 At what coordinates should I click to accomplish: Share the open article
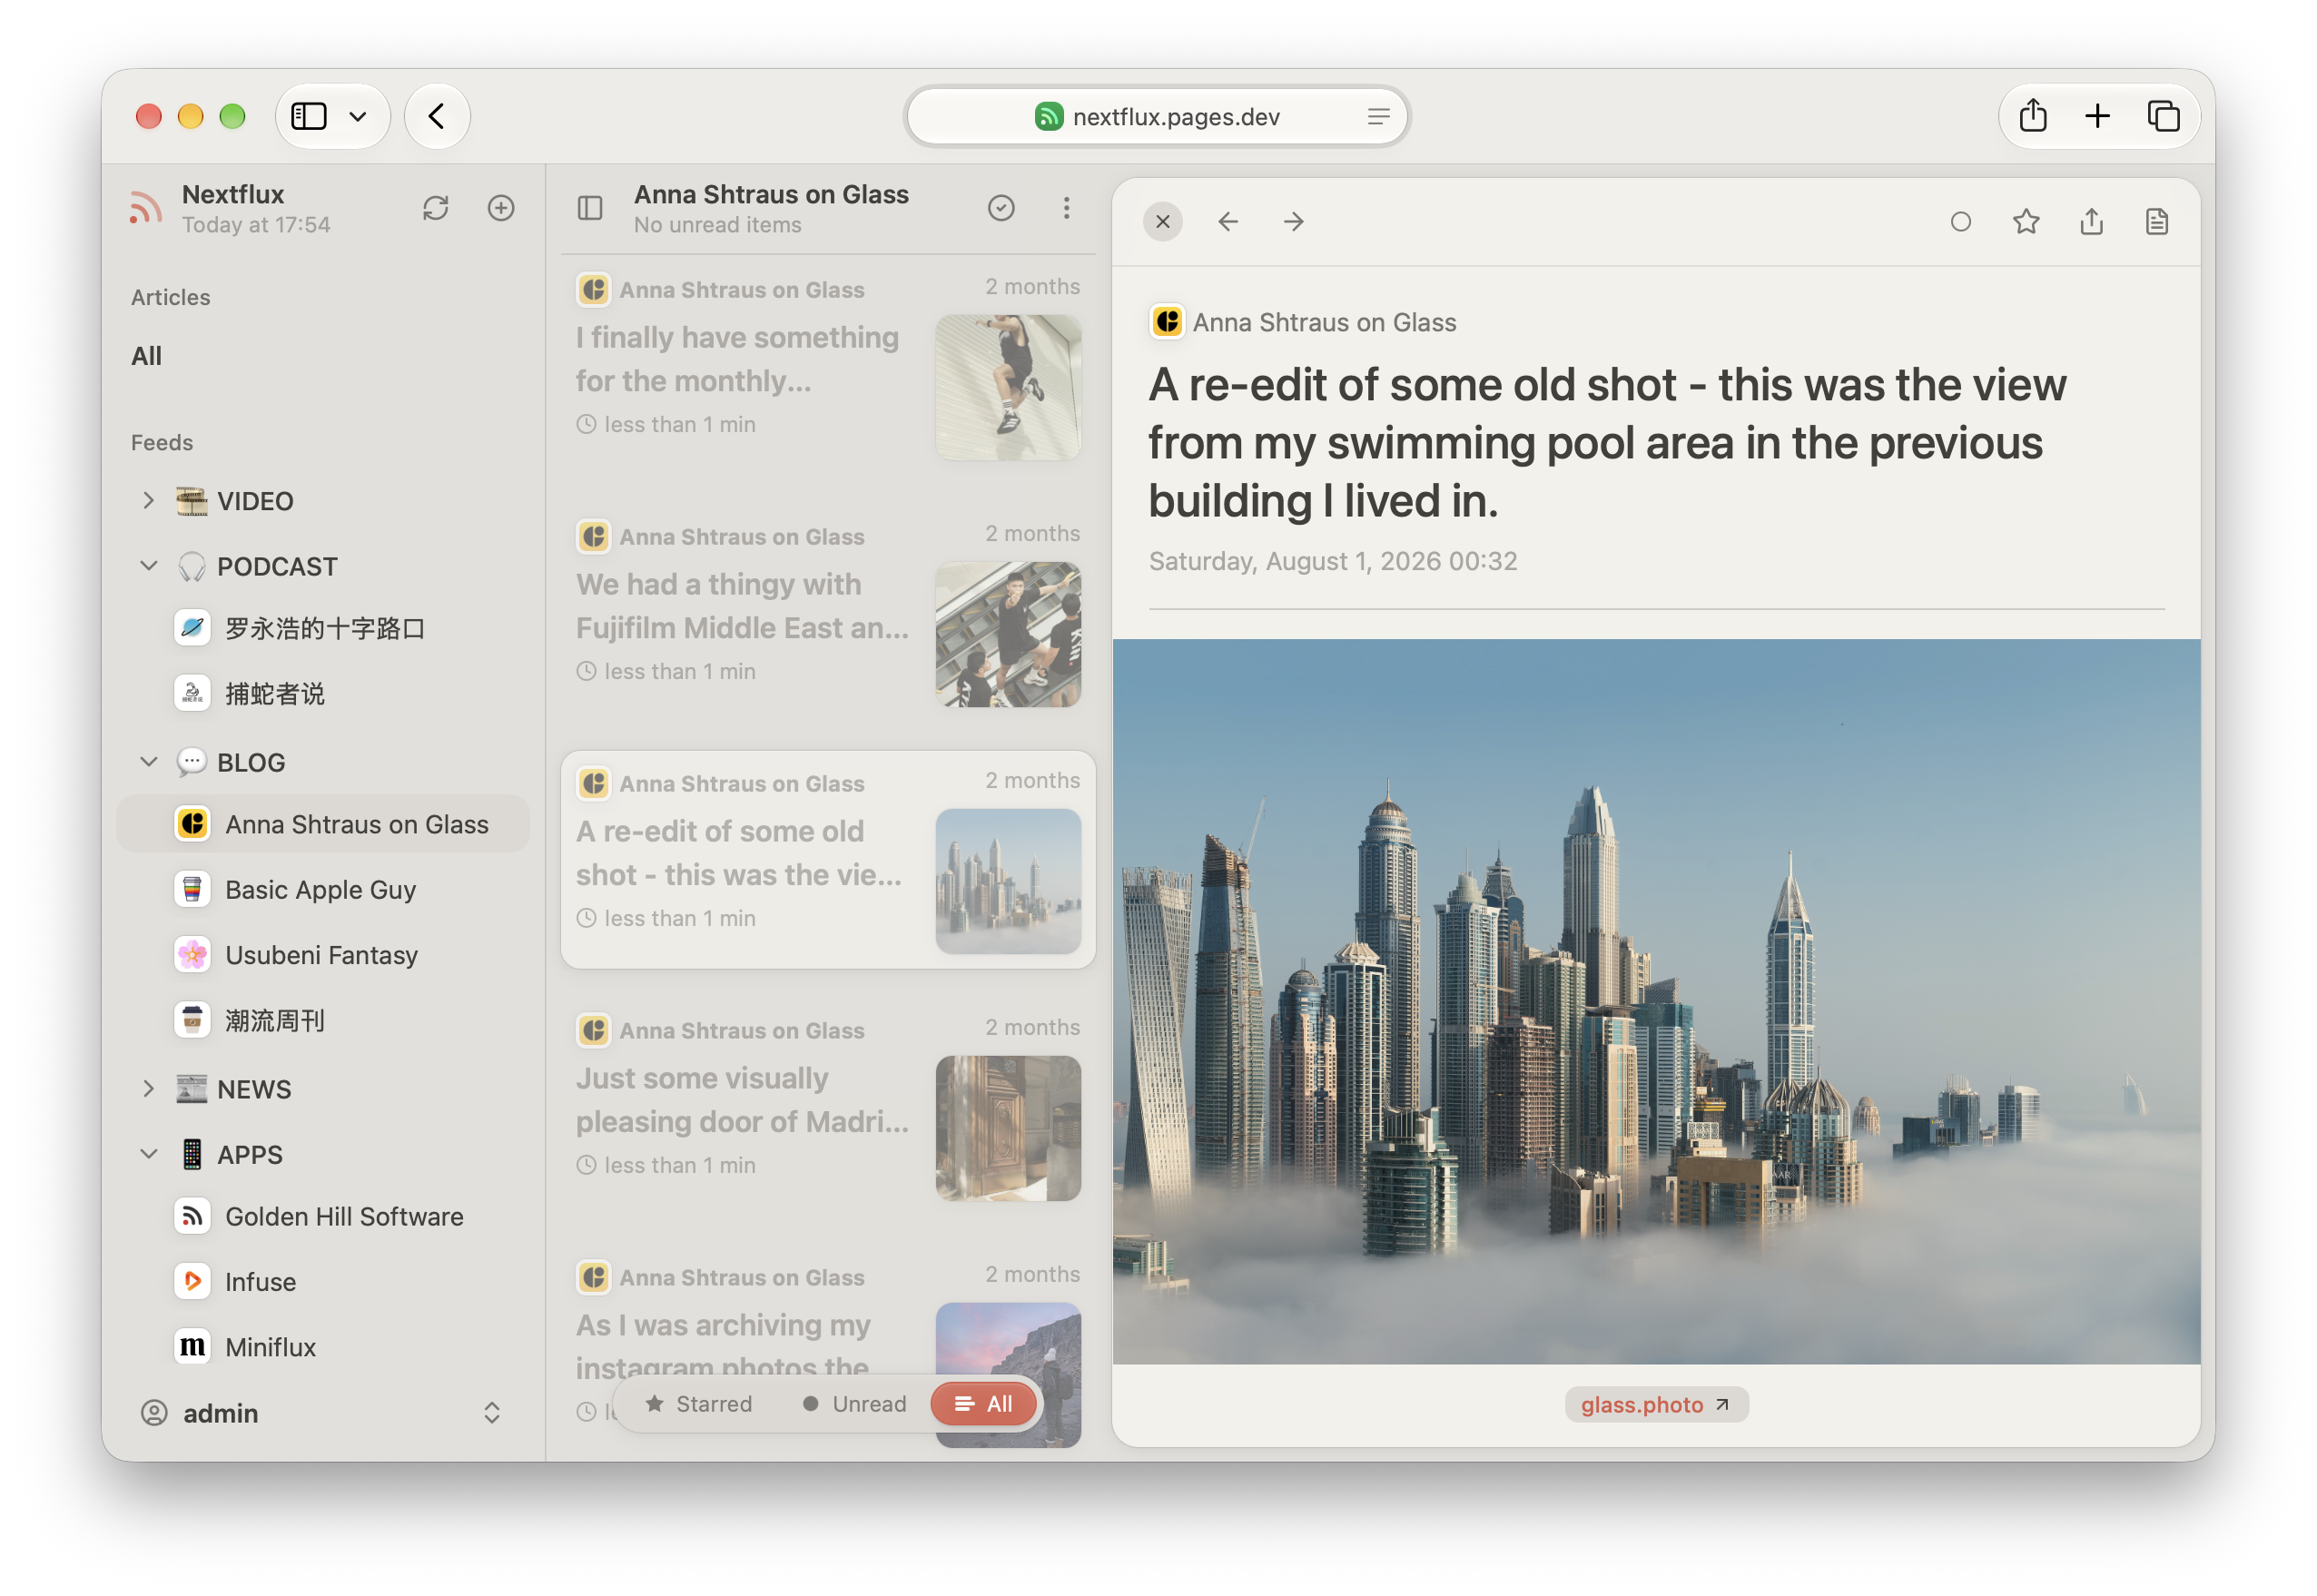click(x=2091, y=222)
